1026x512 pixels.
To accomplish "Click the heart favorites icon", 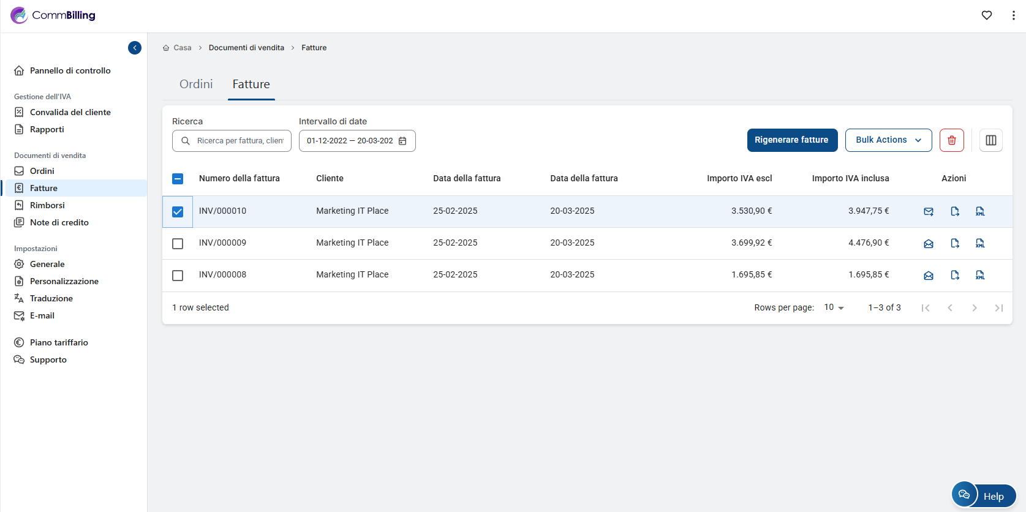I will 987,15.
